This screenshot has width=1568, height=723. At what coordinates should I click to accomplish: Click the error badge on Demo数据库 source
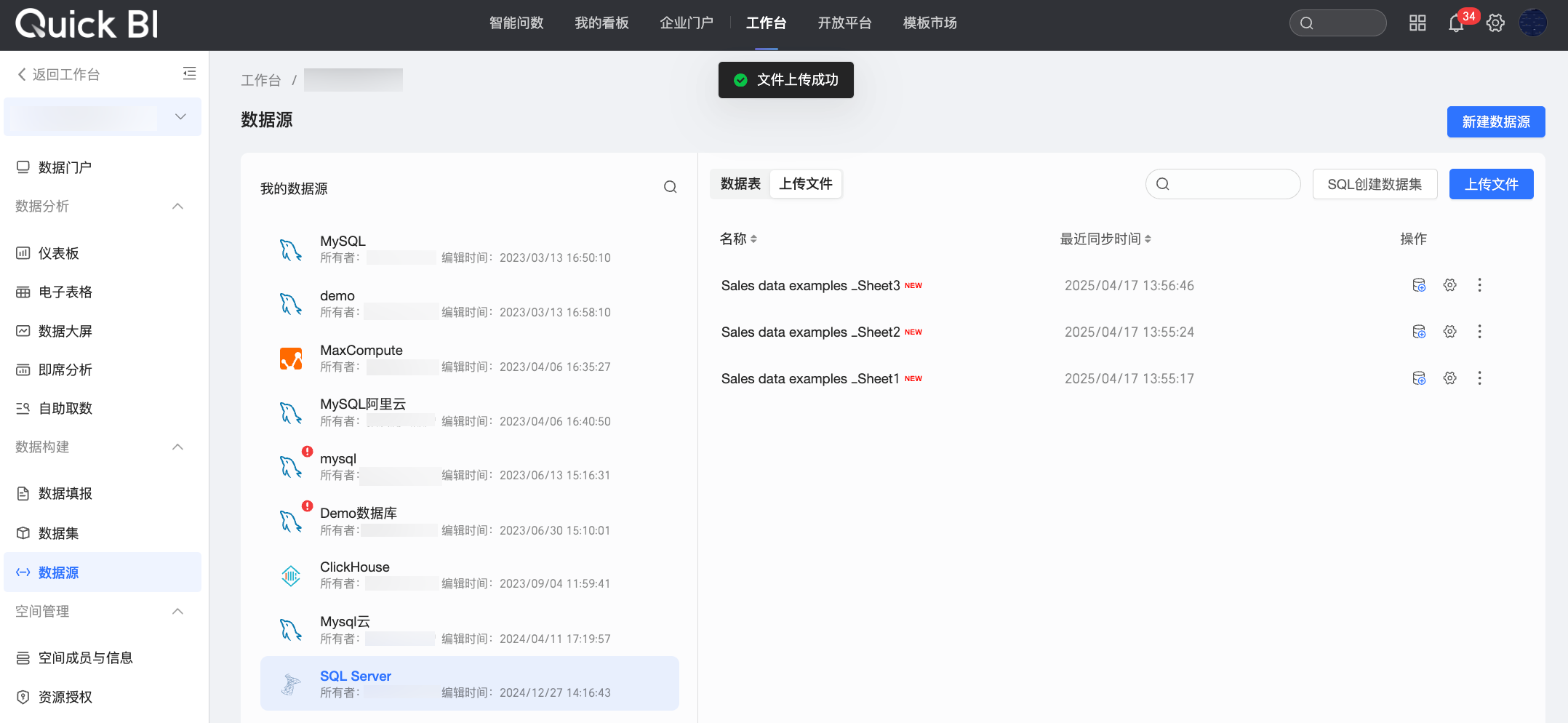pos(308,506)
